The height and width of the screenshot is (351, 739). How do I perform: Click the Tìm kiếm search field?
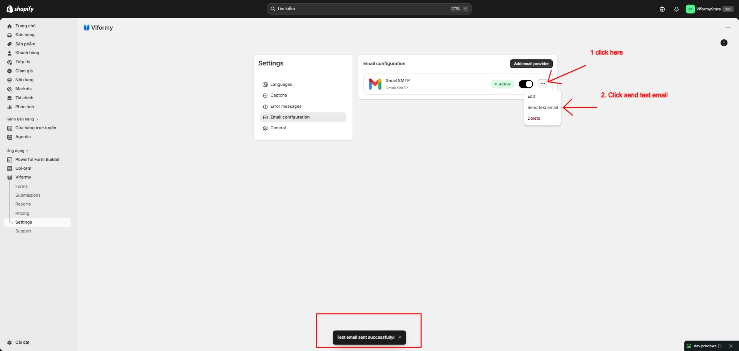click(x=369, y=9)
